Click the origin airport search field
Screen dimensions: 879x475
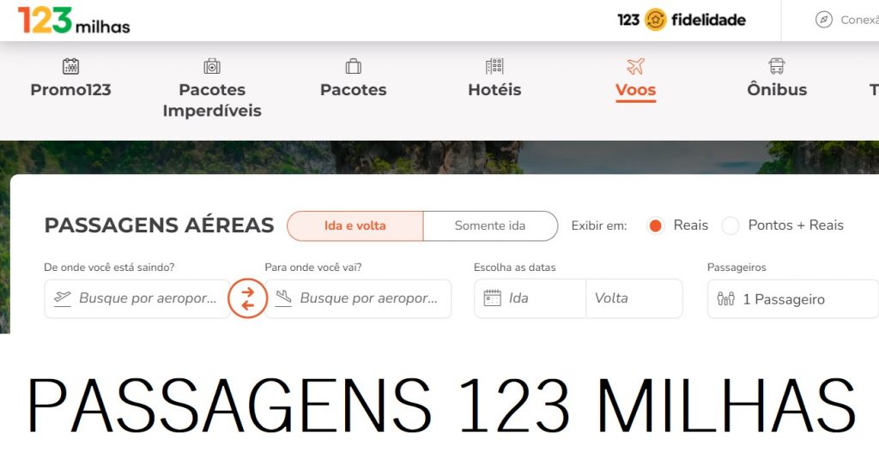(137, 298)
